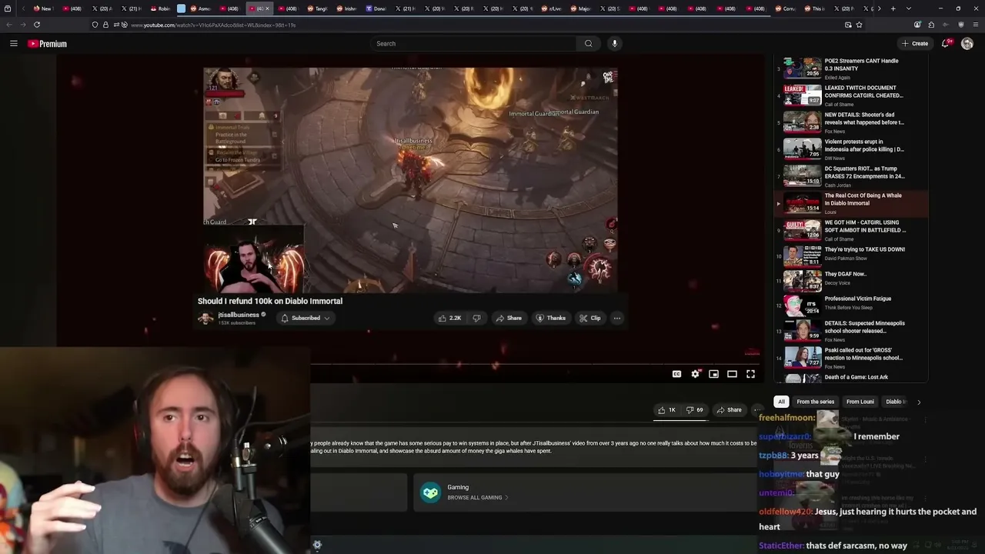Switch to the 'Corru' browser tab
The width and height of the screenshot is (985, 554).
785,8
